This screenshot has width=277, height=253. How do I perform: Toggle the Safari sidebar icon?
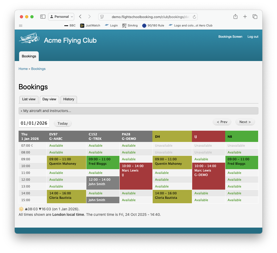(x=43, y=17)
